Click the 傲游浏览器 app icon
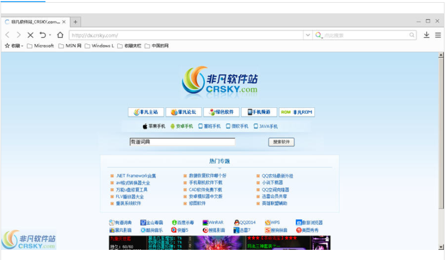 click(x=298, y=222)
